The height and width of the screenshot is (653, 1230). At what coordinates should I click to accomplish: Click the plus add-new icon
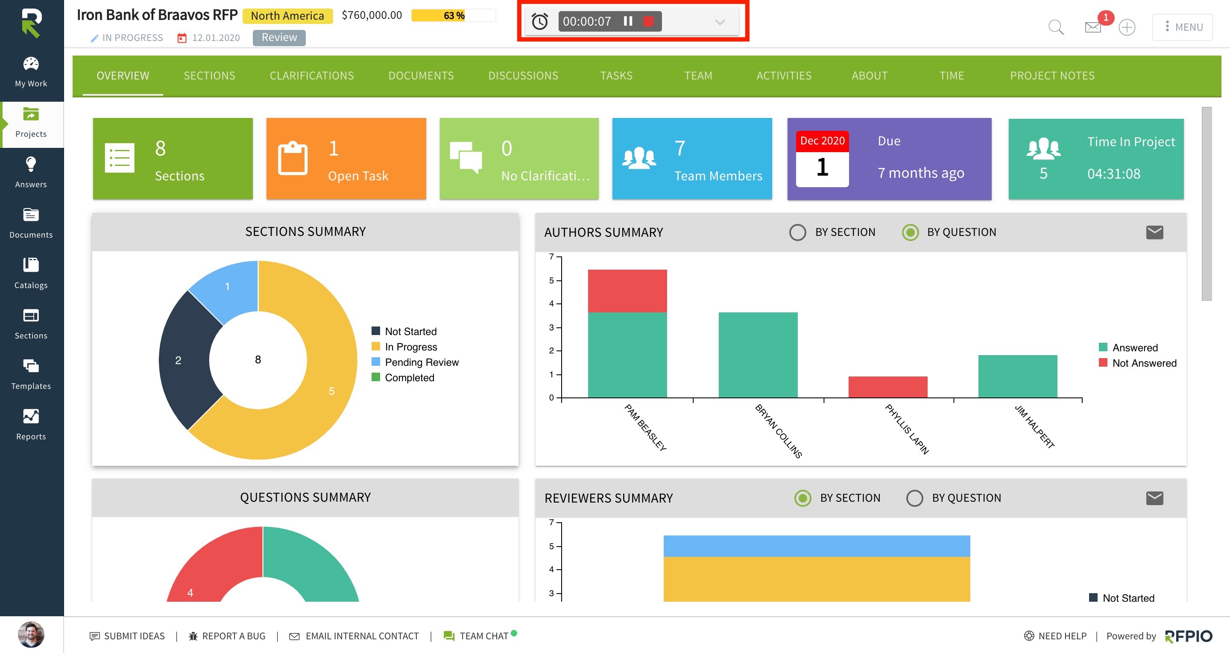1127,27
